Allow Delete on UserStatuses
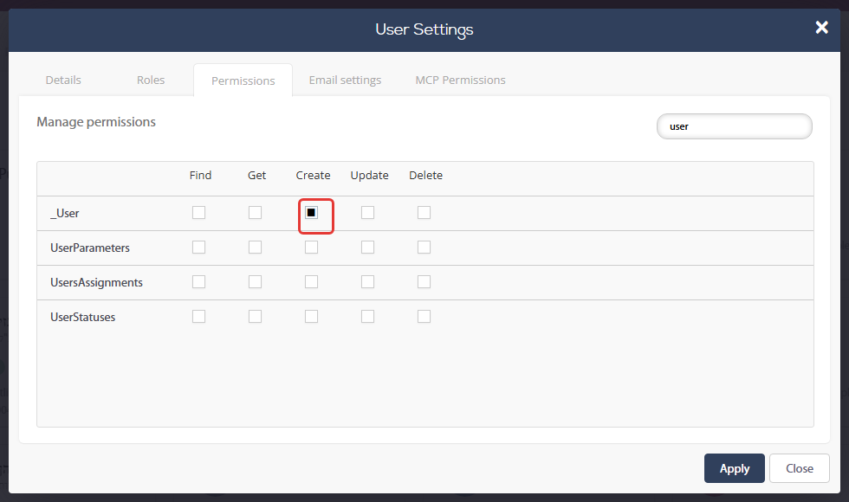 coord(424,317)
